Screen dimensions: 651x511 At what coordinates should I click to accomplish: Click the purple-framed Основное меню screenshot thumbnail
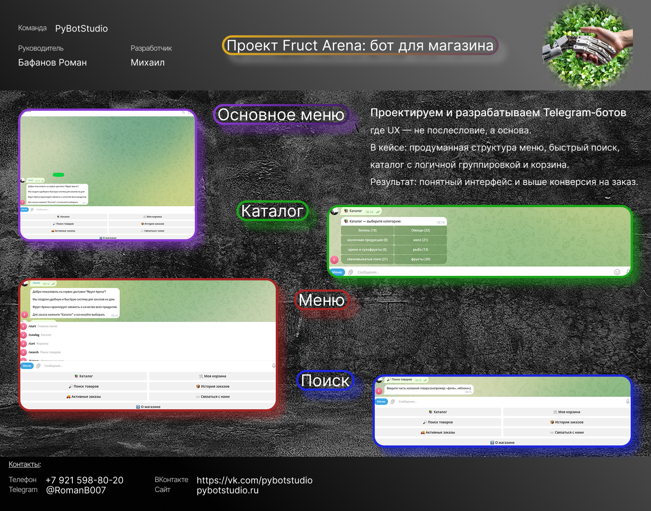pos(108,175)
